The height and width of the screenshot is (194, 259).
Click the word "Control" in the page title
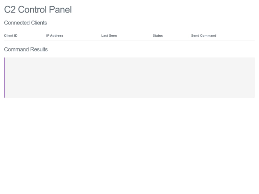(x=32, y=10)
